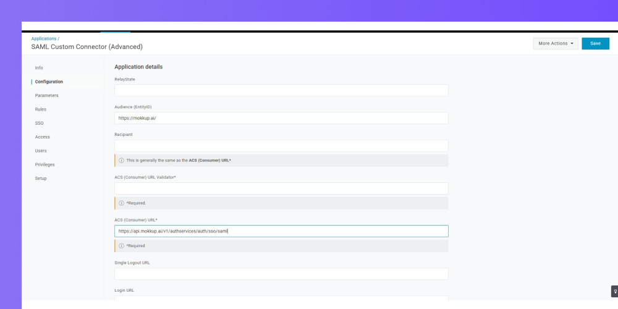The image size is (618, 309).
Task: Click info icon beside '*Required' under ACS URL
Action: [x=121, y=245]
